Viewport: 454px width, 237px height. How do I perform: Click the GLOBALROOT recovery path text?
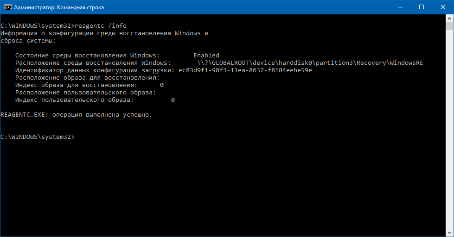coord(310,63)
